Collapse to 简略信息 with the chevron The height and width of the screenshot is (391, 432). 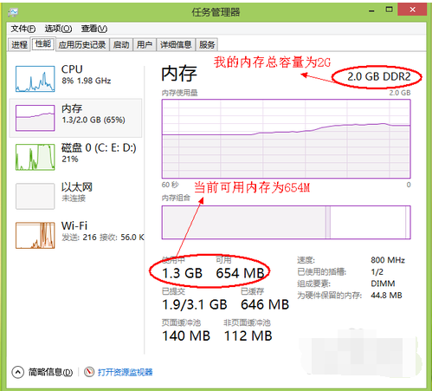coord(18,372)
